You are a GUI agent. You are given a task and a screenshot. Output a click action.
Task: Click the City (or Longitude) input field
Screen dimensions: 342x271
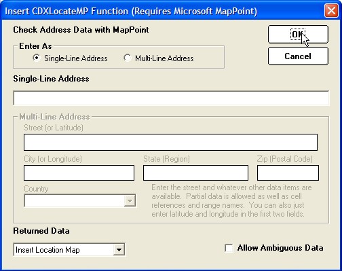tap(79, 173)
